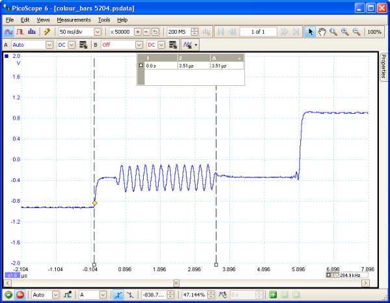Start capturing with the green Go button
Viewport: 390px width, 303px height.
8,295
